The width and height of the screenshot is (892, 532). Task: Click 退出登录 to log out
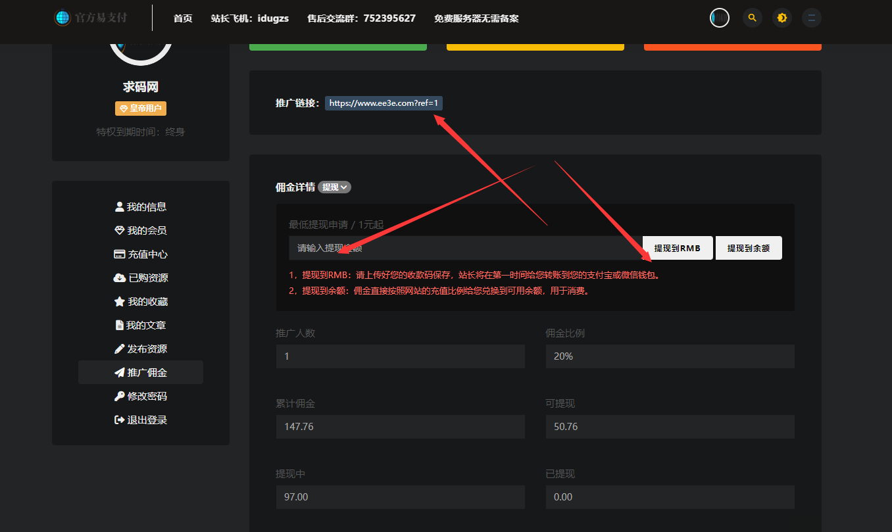[141, 420]
